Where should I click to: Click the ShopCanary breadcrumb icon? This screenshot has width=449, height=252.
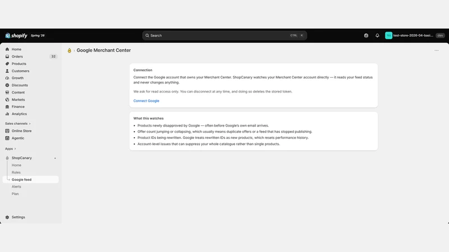tap(69, 50)
